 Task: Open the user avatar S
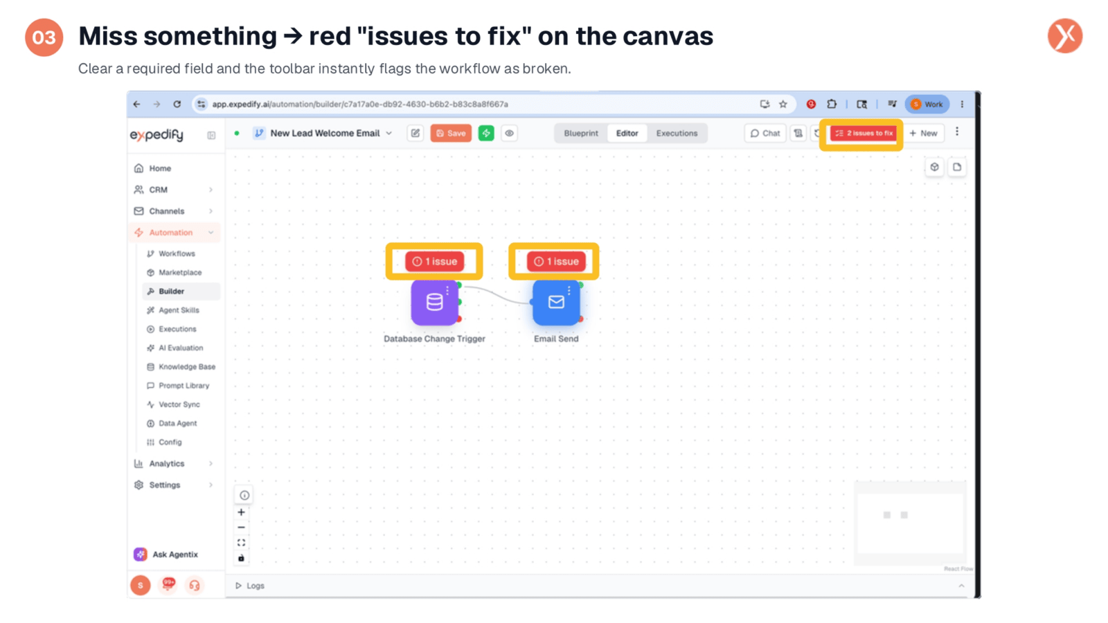pyautogui.click(x=141, y=586)
